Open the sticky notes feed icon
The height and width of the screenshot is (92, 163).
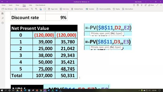(138, 5)
